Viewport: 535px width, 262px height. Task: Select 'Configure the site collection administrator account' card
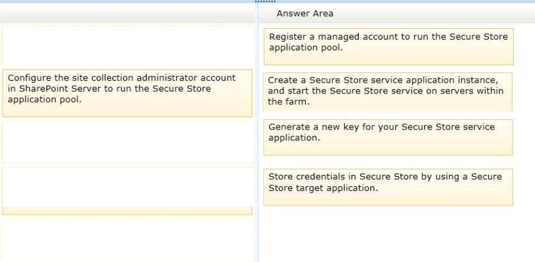(x=128, y=93)
